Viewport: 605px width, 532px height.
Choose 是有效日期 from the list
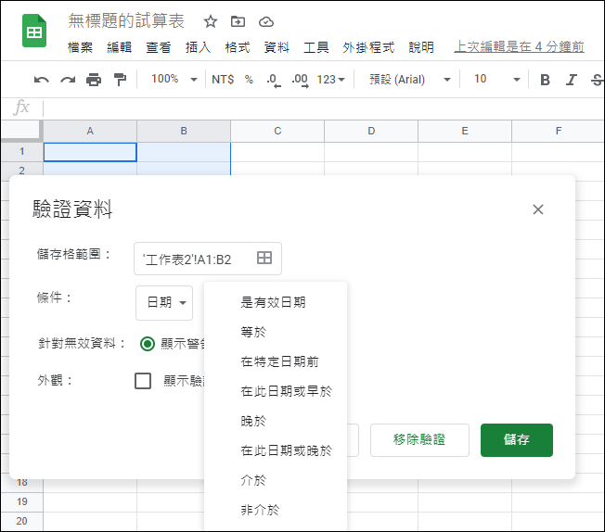click(276, 302)
